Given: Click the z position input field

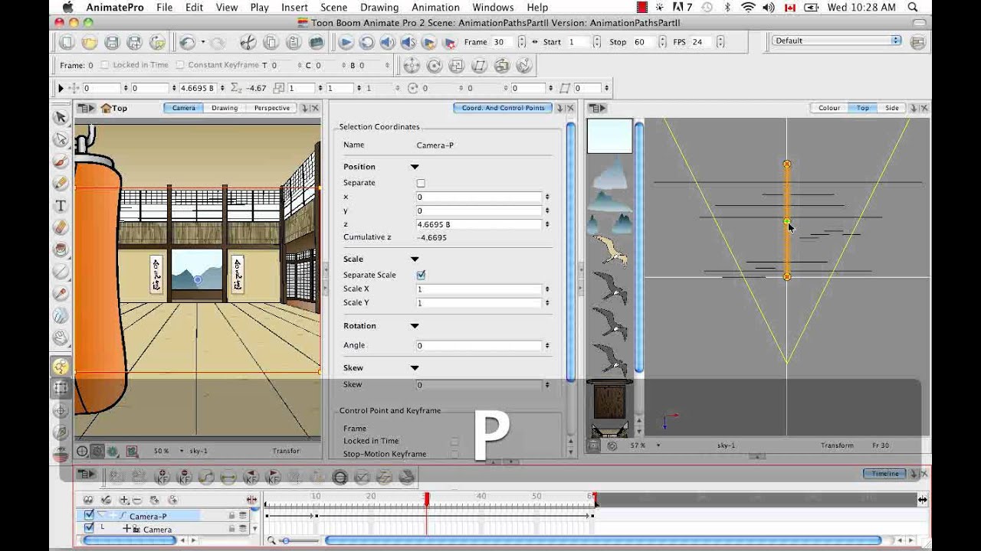Looking at the screenshot, I should pyautogui.click(x=479, y=224).
